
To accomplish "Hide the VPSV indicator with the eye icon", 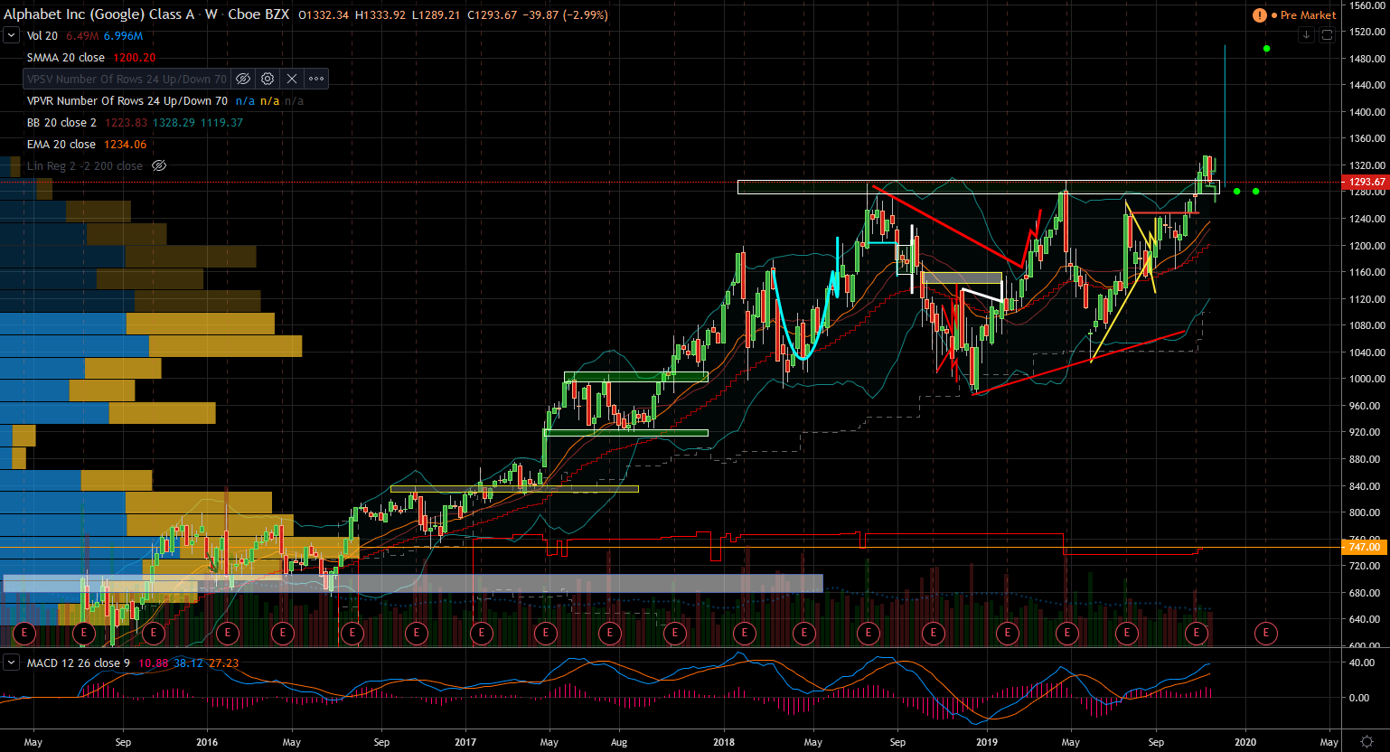I will point(242,79).
